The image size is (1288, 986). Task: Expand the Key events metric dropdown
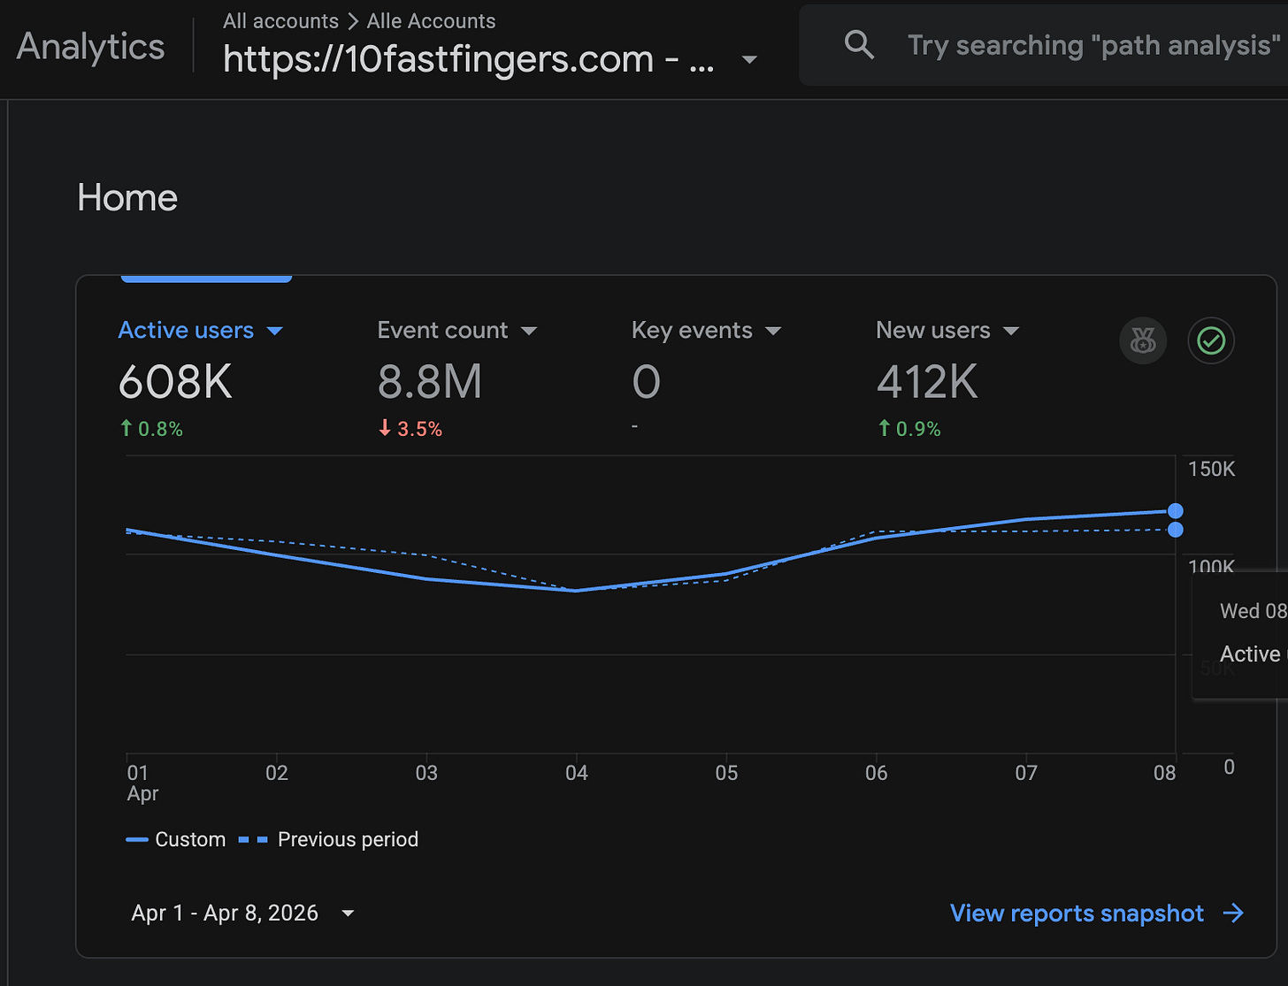click(773, 331)
